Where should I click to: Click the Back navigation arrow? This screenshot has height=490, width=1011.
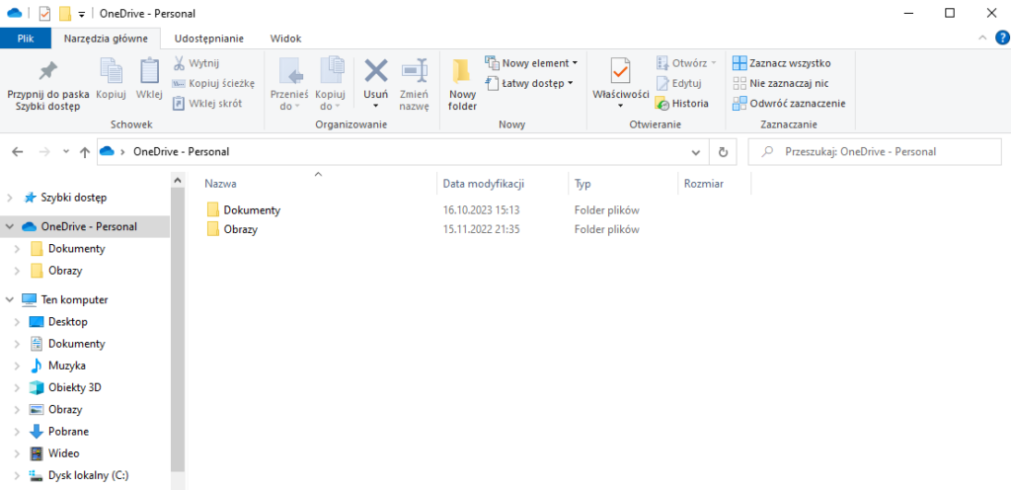18,152
